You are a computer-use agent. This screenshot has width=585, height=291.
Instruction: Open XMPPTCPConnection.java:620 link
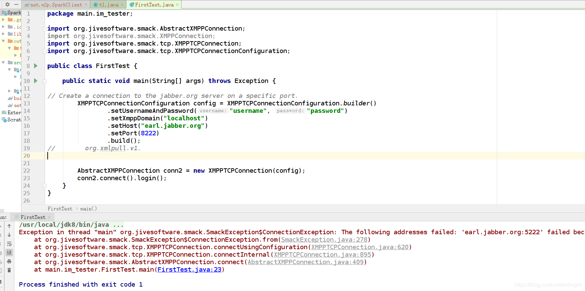tap(360, 247)
